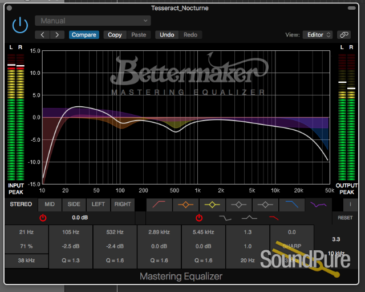Select the blue low-pass filter band icon

[291, 205]
